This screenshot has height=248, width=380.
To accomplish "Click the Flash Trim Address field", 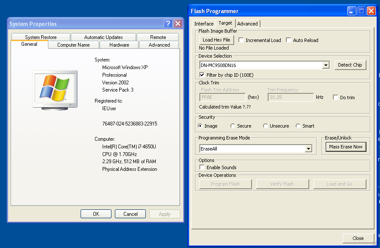I will [223, 97].
